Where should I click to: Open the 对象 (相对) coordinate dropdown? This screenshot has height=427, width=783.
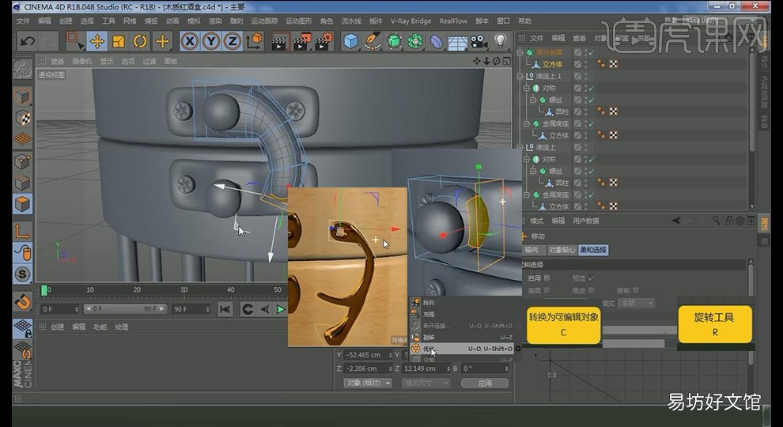(x=368, y=383)
